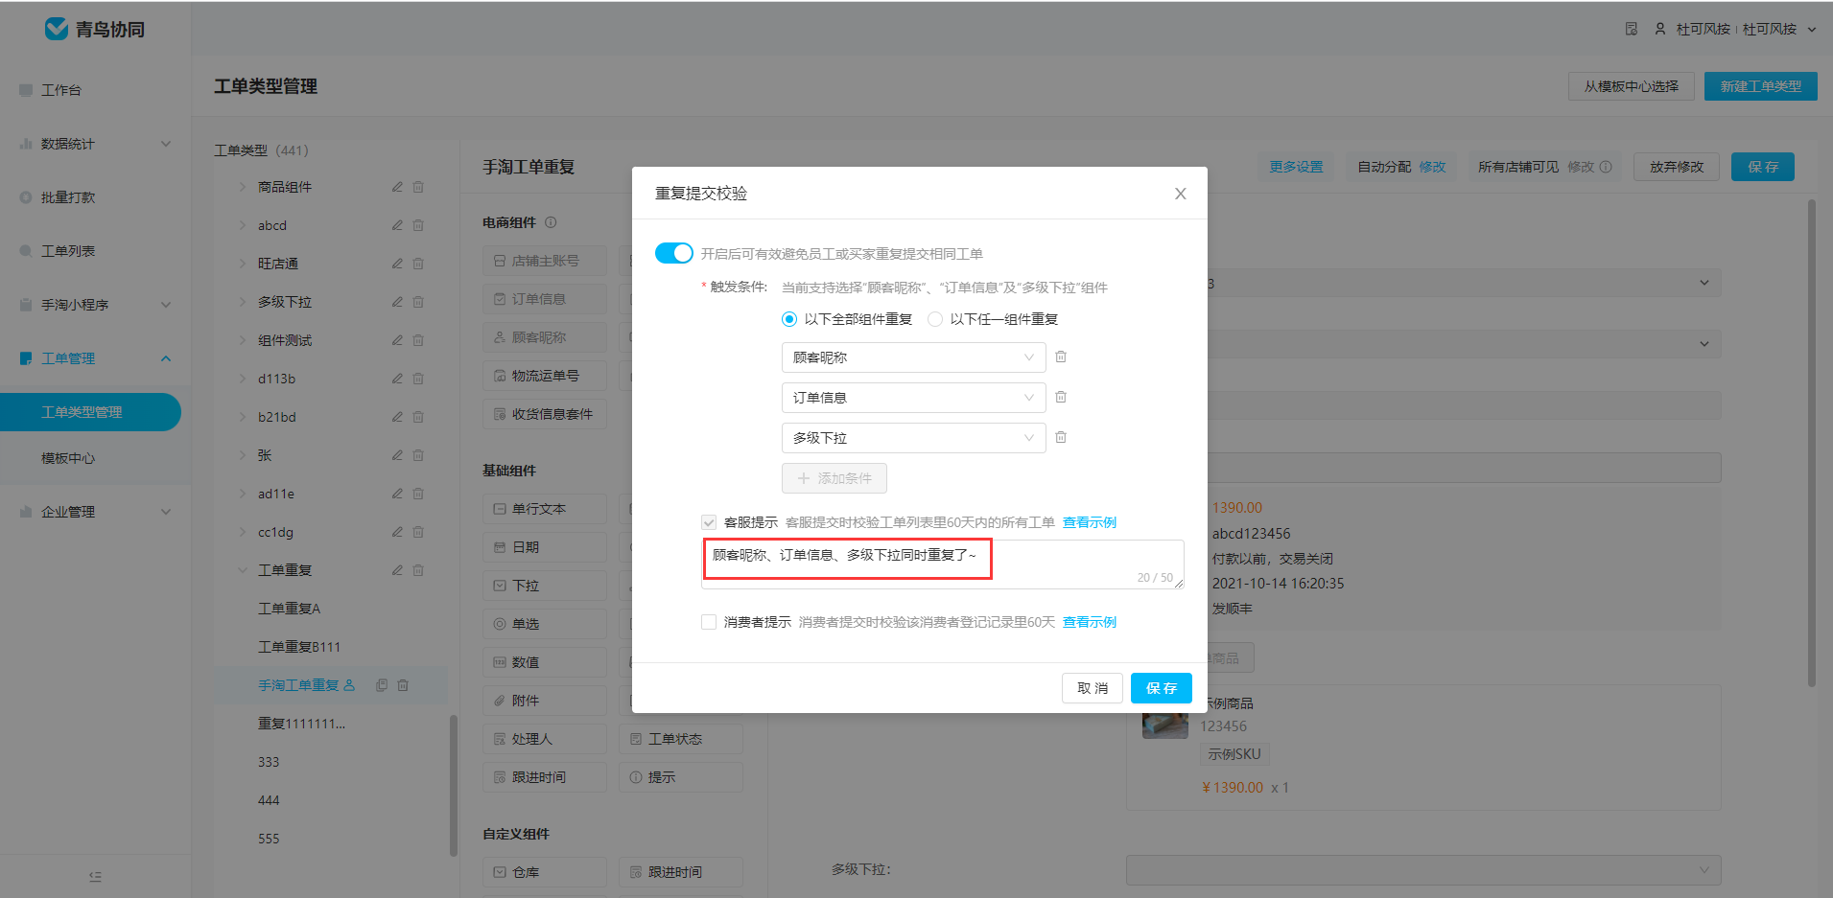
Task: Edit the ad11e ticket type
Action: (397, 494)
